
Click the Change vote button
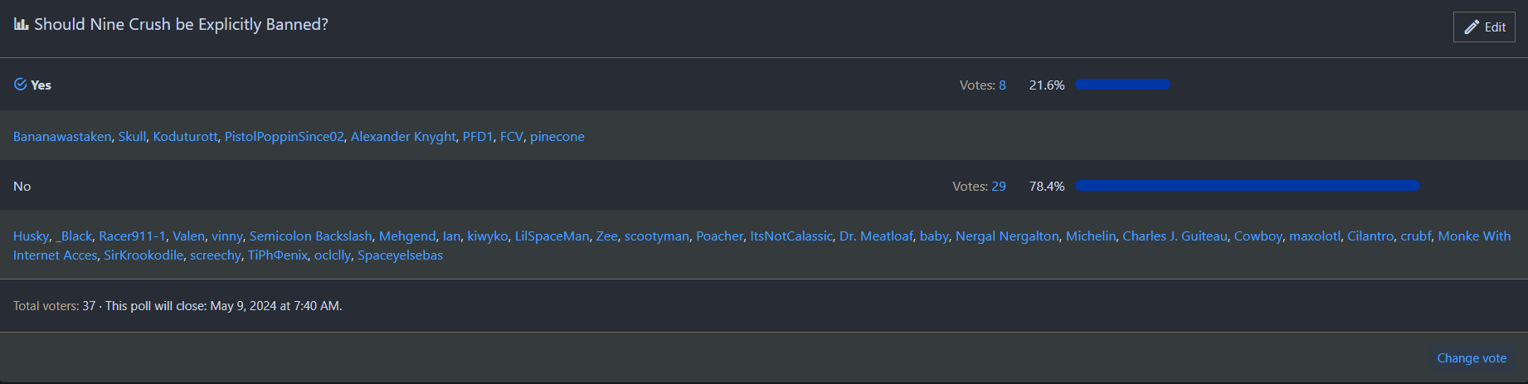pyautogui.click(x=1472, y=358)
